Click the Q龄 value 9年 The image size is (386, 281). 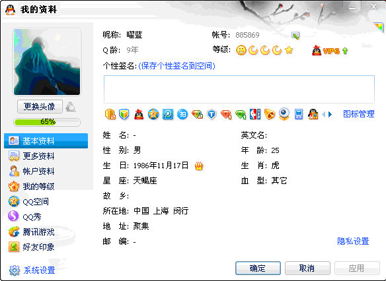pos(132,50)
